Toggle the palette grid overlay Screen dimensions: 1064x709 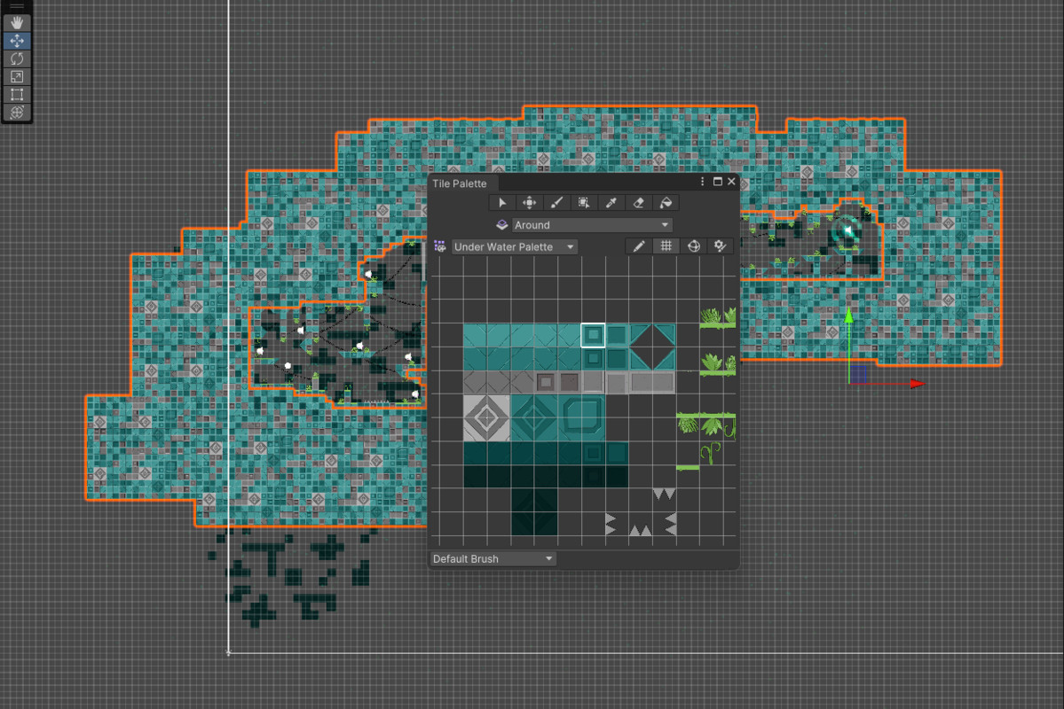pos(666,245)
